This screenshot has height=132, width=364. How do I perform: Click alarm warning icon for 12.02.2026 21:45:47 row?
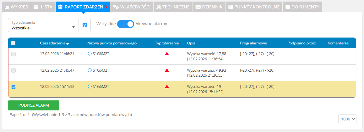pos(167,70)
